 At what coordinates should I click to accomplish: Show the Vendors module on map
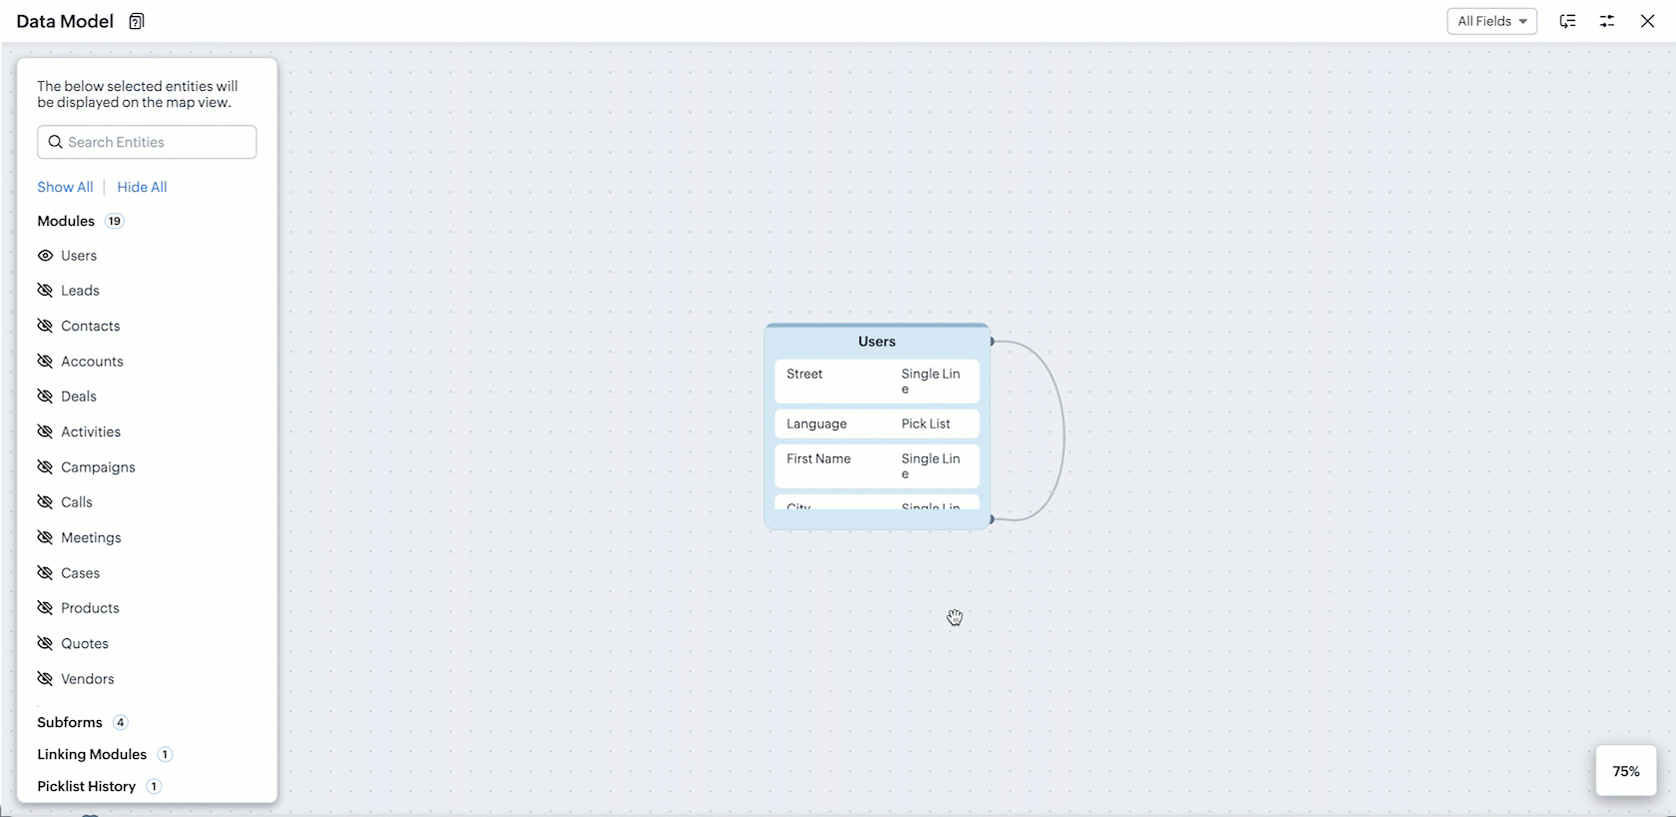point(45,679)
